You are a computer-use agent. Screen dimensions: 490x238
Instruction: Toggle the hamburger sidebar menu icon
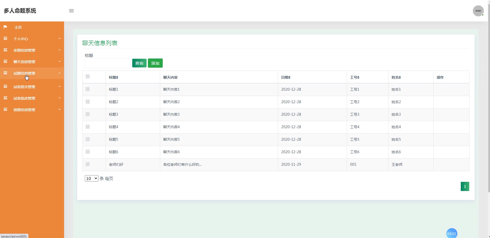pyautogui.click(x=72, y=11)
